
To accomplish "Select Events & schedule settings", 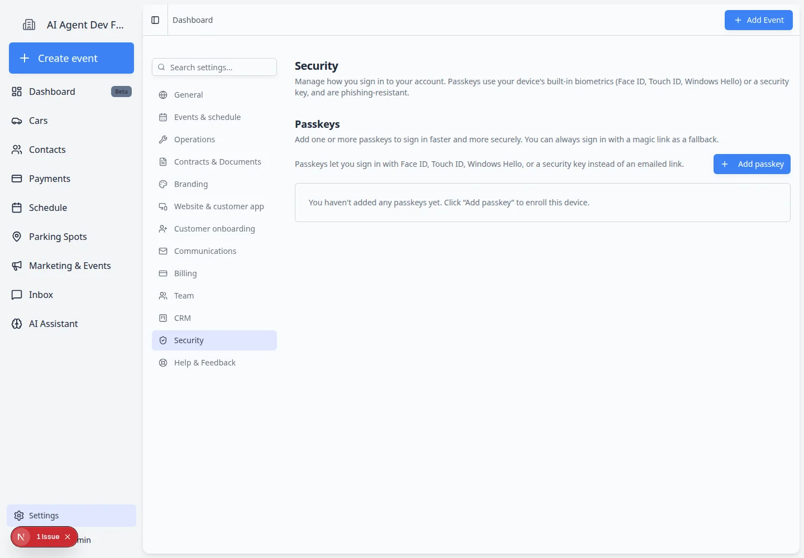I will pyautogui.click(x=214, y=117).
